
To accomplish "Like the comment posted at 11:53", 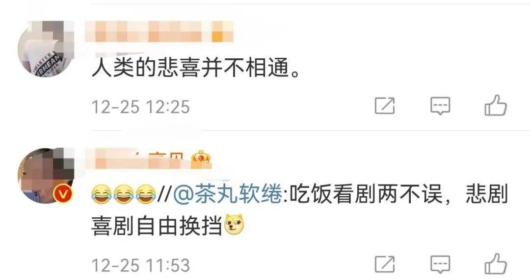I will coord(496,263).
